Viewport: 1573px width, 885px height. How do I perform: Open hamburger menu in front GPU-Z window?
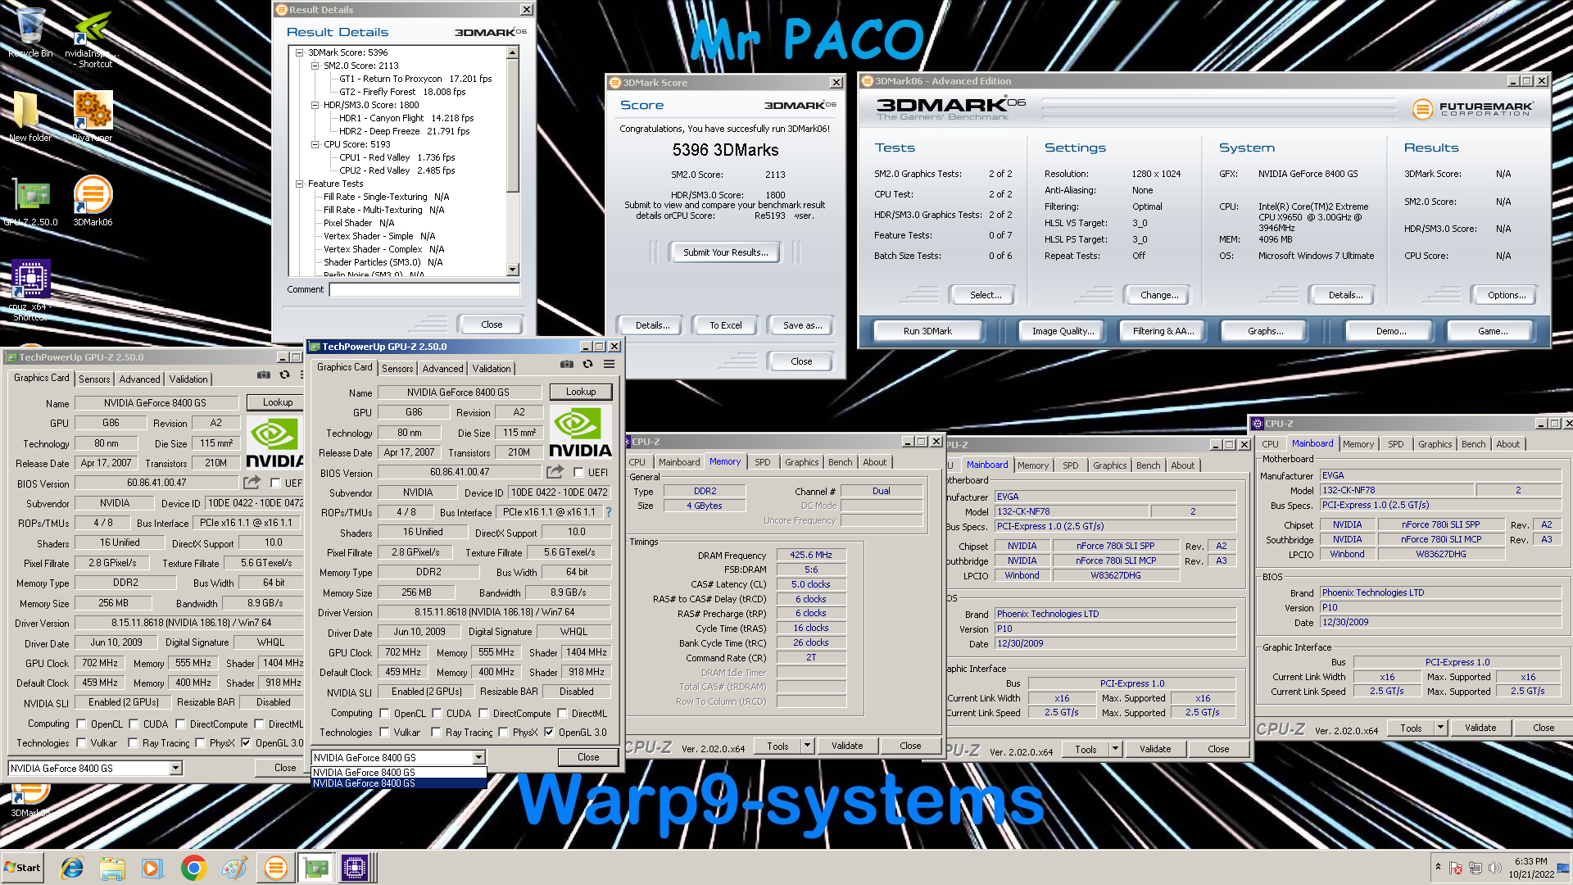[x=609, y=364]
